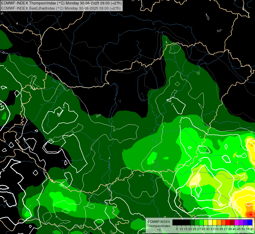This screenshot has height=234, width=255.
Task: Click the legend's ThompsonIndex label
Action: 159,226
